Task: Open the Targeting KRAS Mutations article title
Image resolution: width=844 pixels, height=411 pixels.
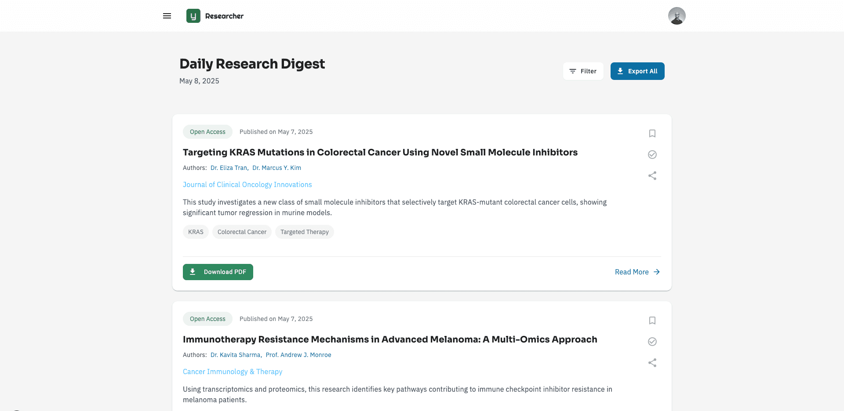Action: (x=380, y=152)
